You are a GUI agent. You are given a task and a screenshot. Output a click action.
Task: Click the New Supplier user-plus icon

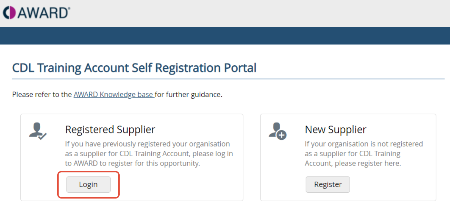277,131
